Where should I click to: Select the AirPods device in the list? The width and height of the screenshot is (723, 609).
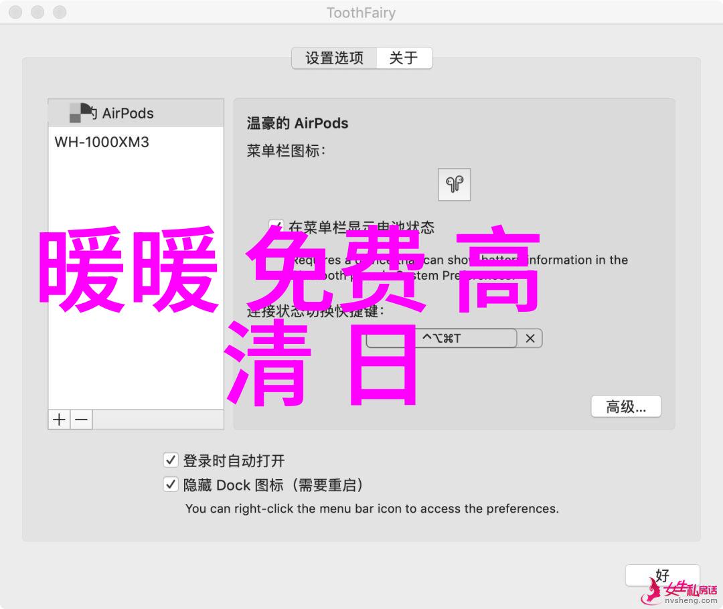pos(136,113)
